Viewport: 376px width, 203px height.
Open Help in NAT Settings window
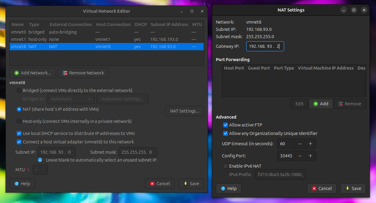point(229,188)
